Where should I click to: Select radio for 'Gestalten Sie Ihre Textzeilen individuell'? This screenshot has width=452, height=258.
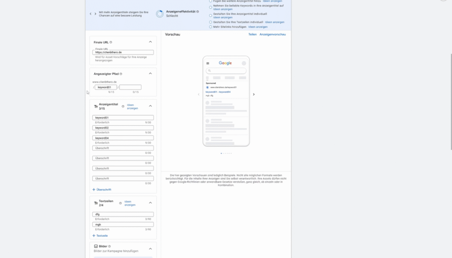click(x=211, y=22)
